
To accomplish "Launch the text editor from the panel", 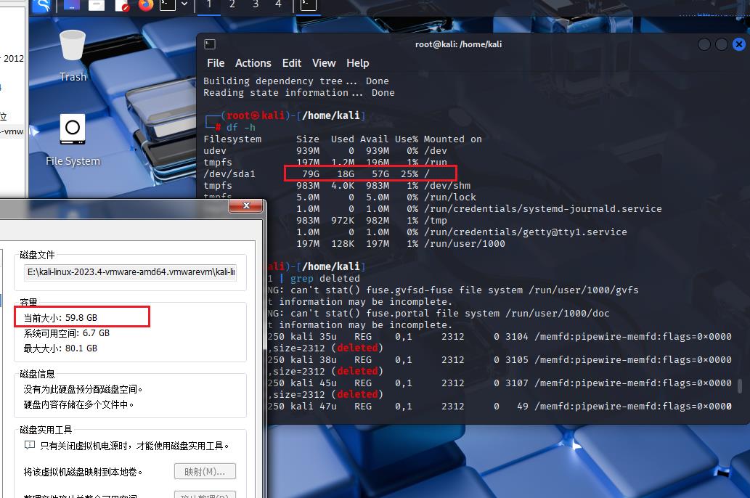I will [x=121, y=5].
